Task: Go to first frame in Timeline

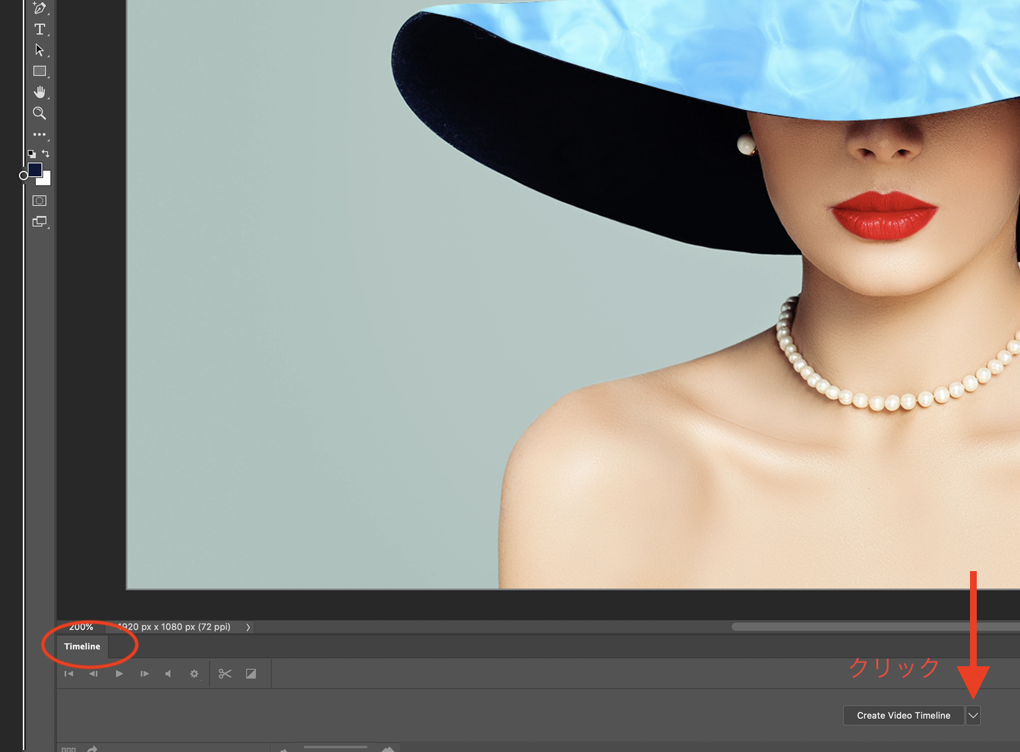Action: click(x=69, y=674)
